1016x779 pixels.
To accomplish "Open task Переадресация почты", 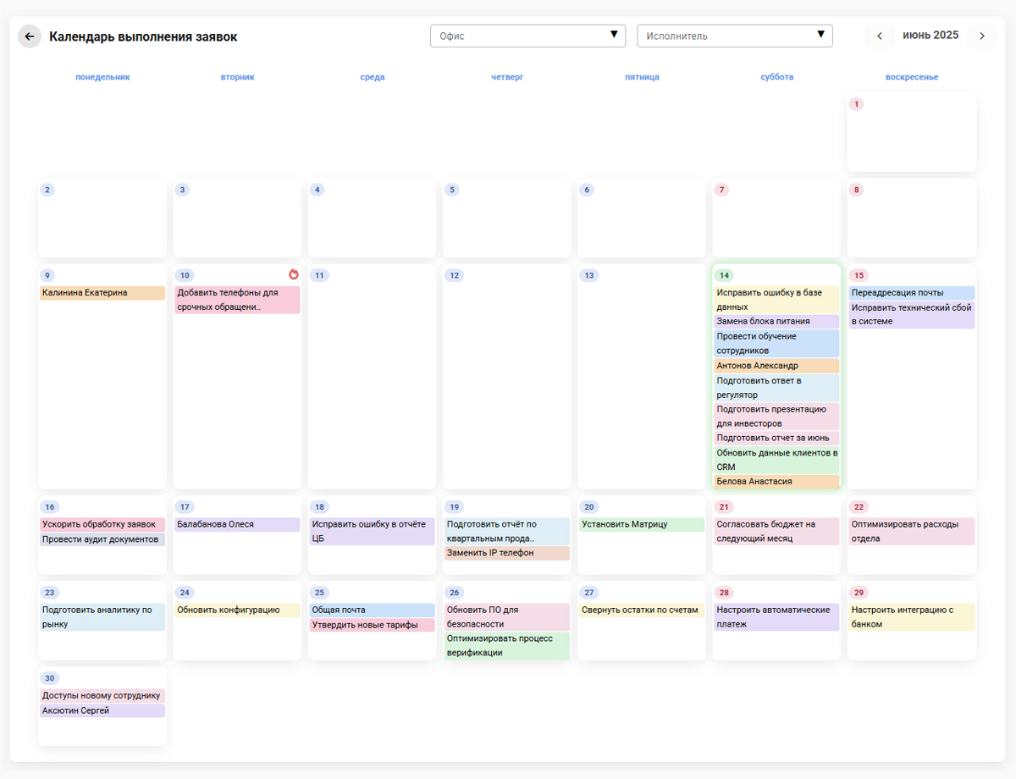I will point(911,293).
